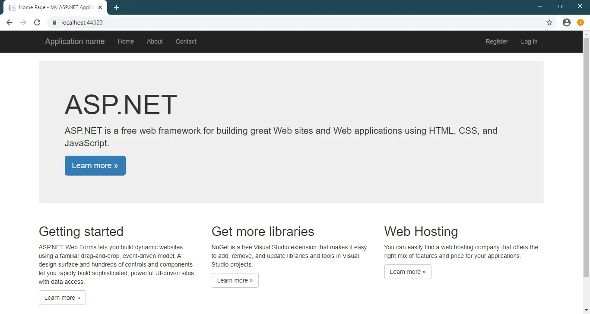Click the orange Chrome update alert icon
The image size is (590, 314).
tap(580, 22)
